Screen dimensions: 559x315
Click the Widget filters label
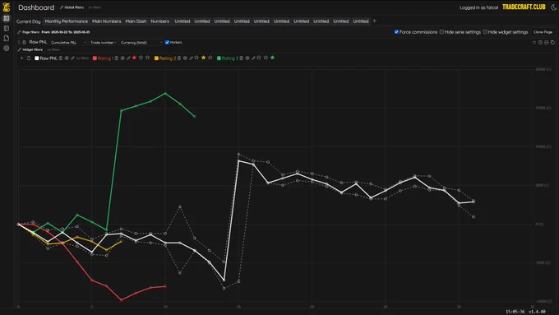(33, 49)
